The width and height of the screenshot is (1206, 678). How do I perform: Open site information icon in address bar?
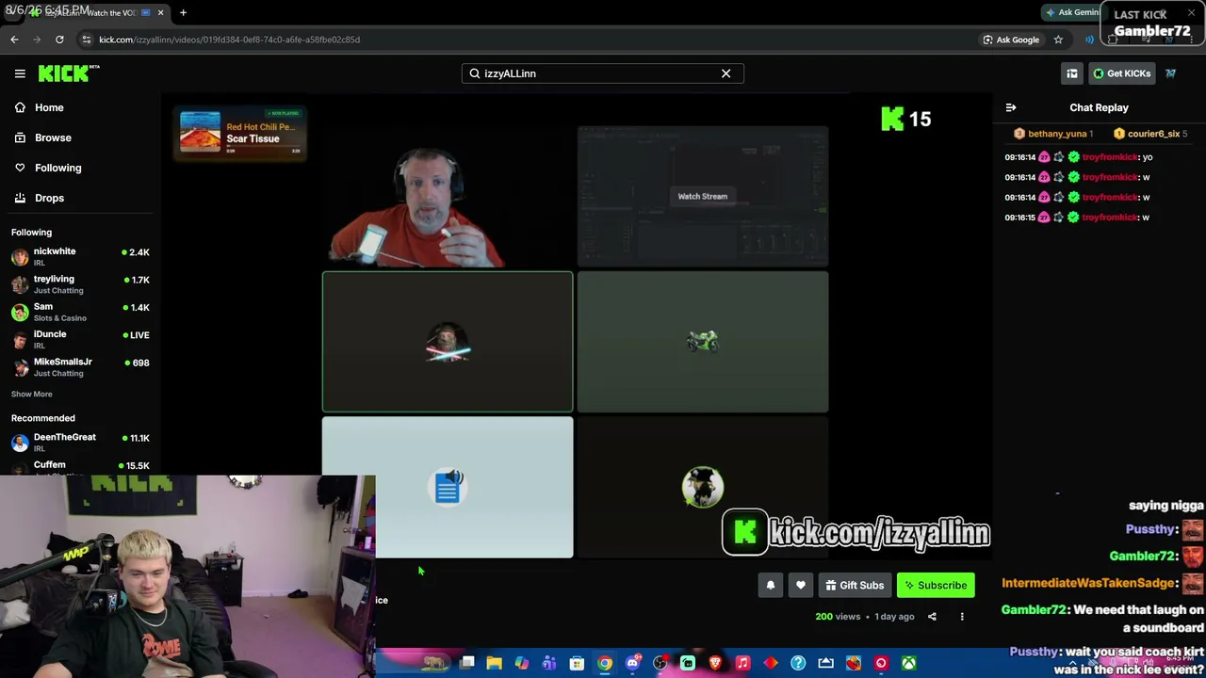coord(86,40)
